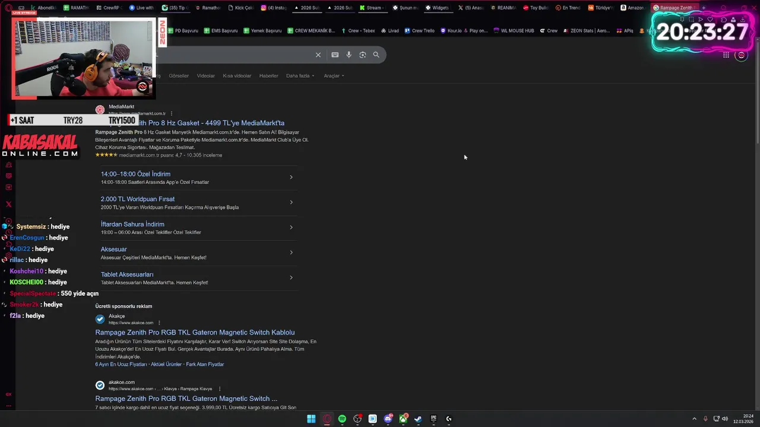The width and height of the screenshot is (760, 427).
Task: Open the volume control in system tray
Action: click(x=725, y=419)
